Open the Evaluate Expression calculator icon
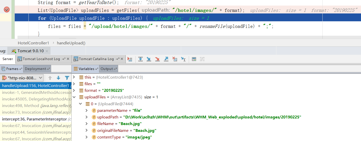The height and width of the screenshot is (141, 361). point(194,59)
